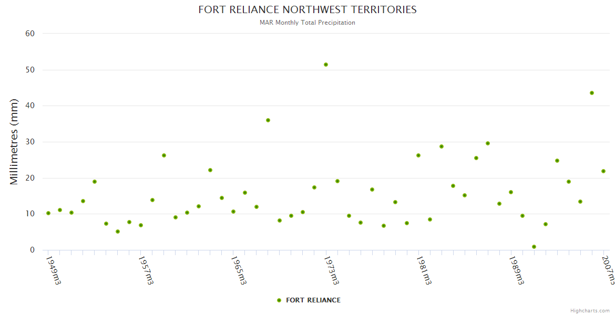Image resolution: width=615 pixels, height=315 pixels.
Task: Toggle the FORT RELIANCE legend series
Action: (313, 300)
